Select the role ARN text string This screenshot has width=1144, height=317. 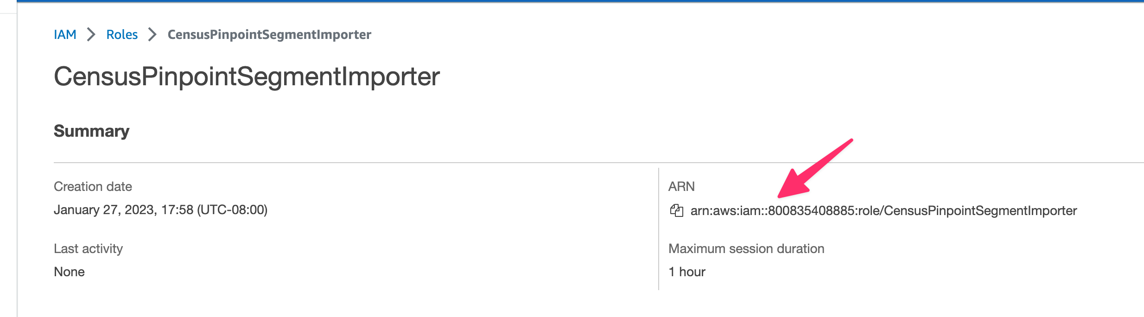click(x=883, y=211)
